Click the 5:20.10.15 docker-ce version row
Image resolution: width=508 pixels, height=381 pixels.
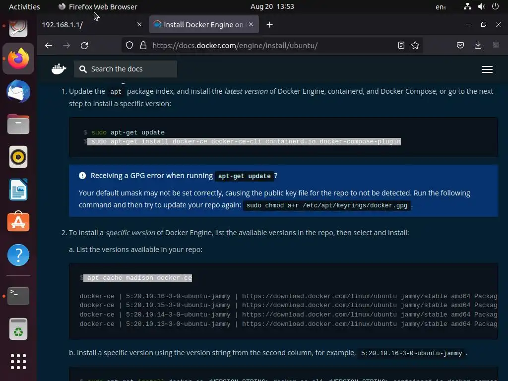pyautogui.click(x=288, y=305)
